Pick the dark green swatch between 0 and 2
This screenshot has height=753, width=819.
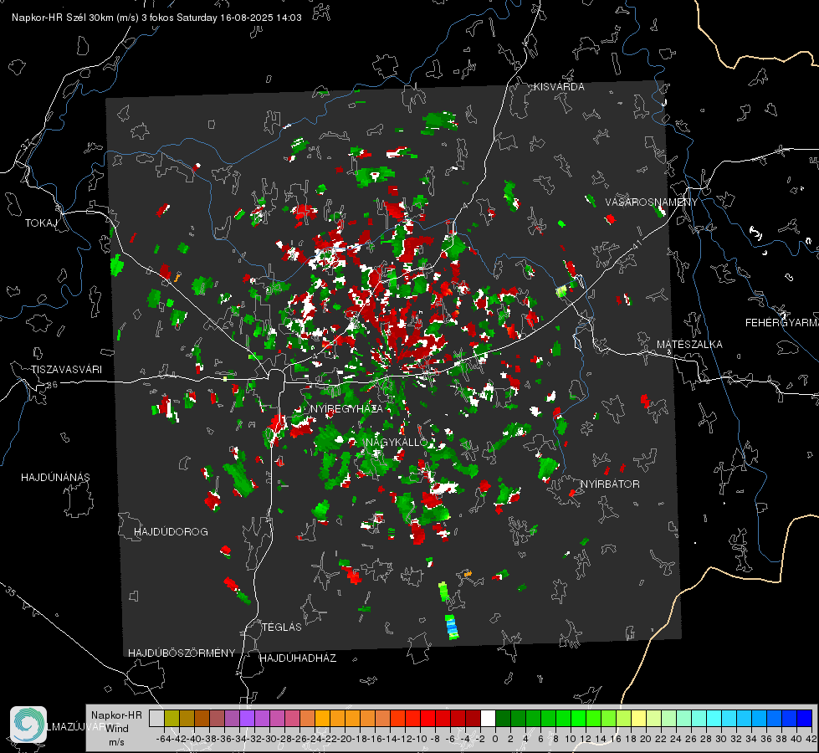click(x=503, y=719)
